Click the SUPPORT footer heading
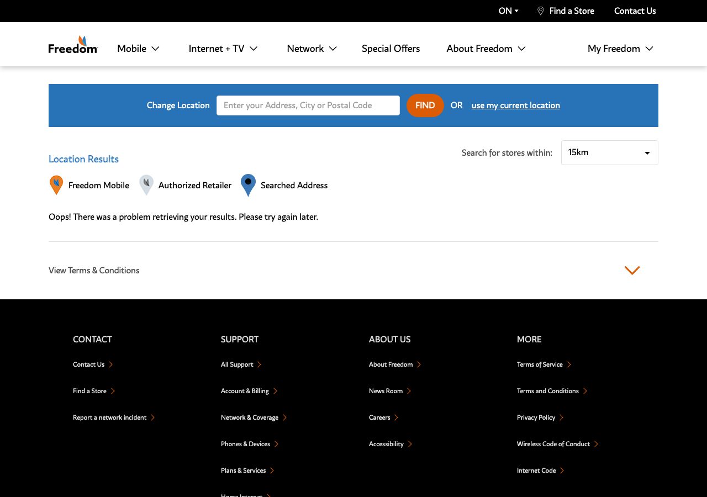 coord(240,340)
